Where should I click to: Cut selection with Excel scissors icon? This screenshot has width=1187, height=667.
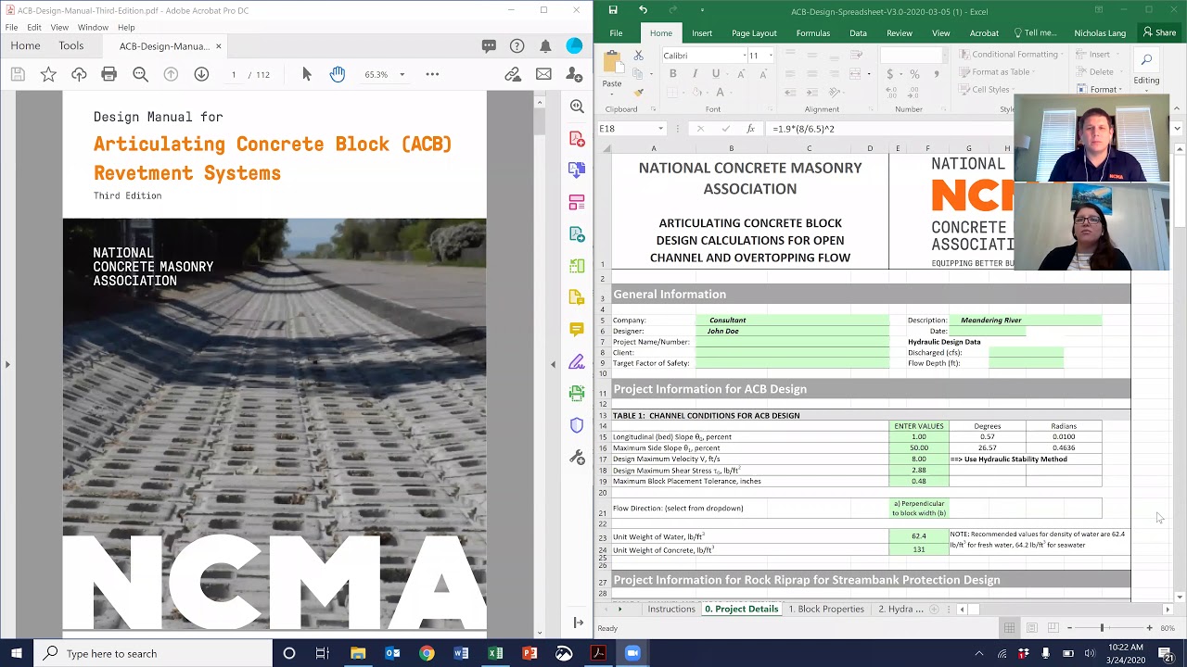638,56
